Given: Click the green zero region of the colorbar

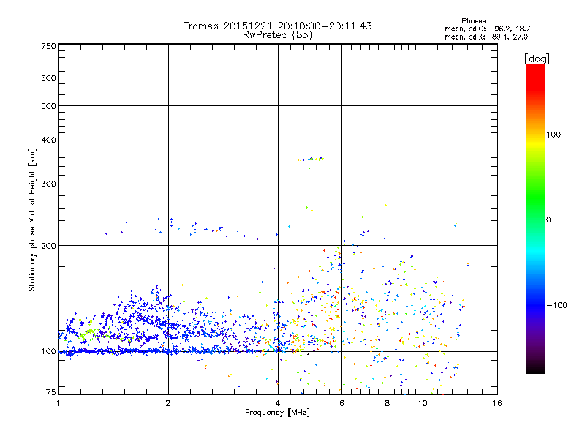Looking at the screenshot, I should click(x=535, y=219).
